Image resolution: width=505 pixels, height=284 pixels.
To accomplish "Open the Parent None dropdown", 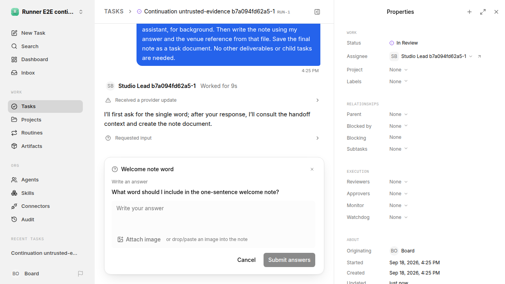I will pyautogui.click(x=398, y=114).
